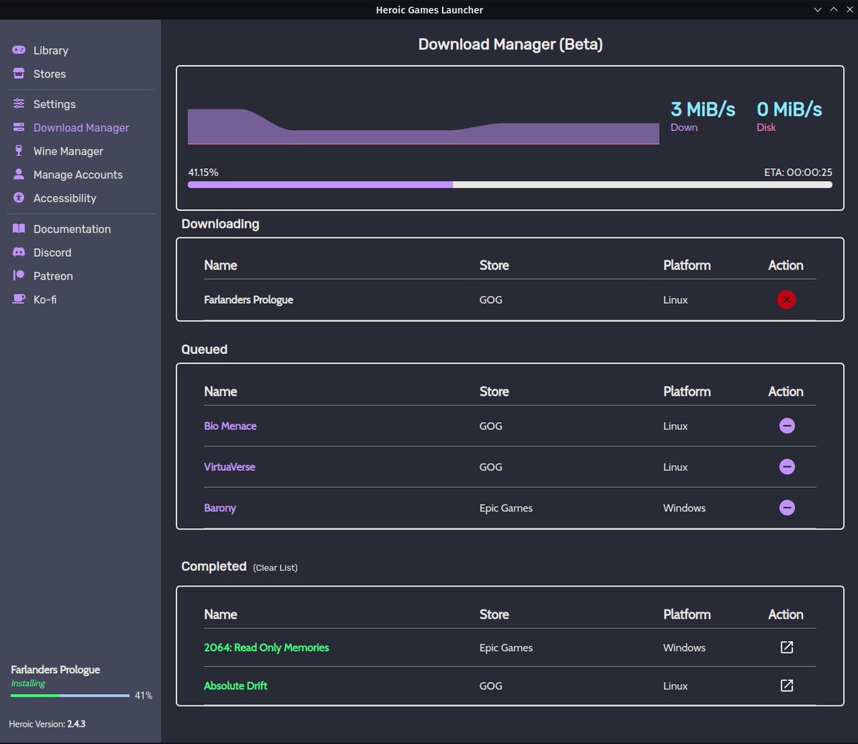The width and height of the screenshot is (858, 744).
Task: Click Epic Games store cell for Barony
Action: pyautogui.click(x=506, y=508)
